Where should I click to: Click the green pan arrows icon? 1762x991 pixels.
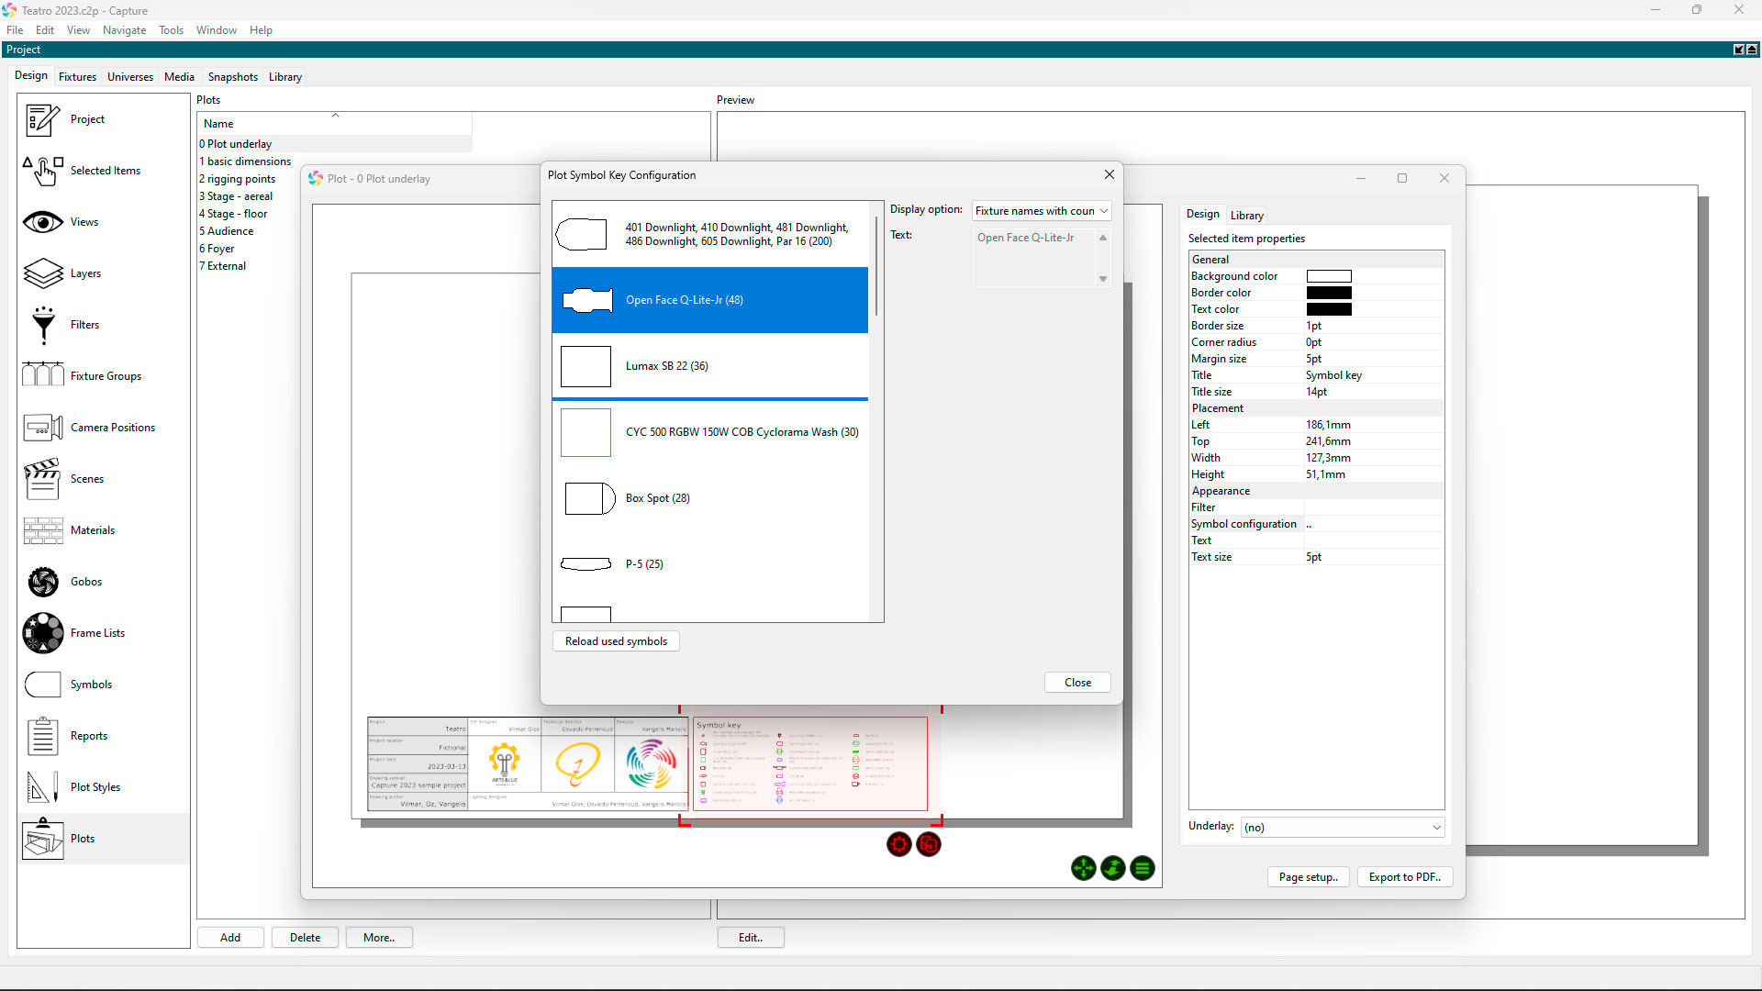(1084, 868)
